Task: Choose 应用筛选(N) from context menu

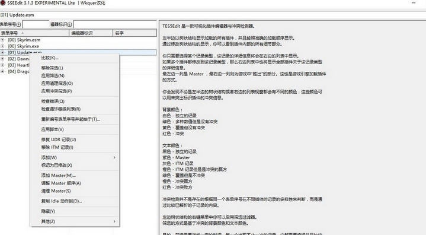Action: [x=53, y=75]
